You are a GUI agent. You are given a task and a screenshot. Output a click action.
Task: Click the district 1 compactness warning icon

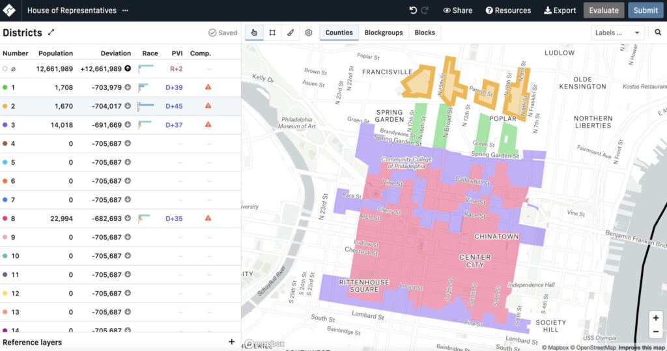pos(208,87)
